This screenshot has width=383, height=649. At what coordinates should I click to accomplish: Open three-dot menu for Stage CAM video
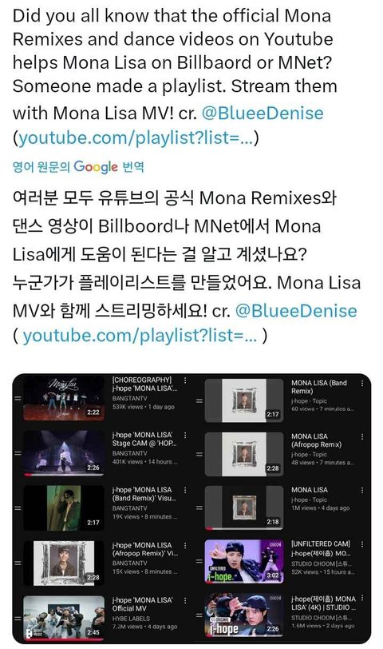[185, 435]
